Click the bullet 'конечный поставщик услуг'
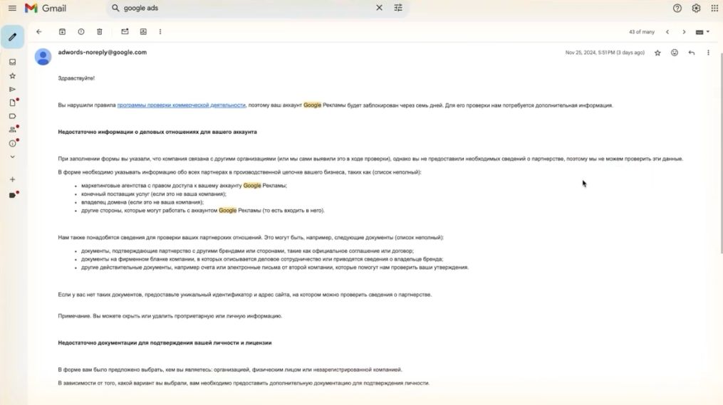 tap(154, 194)
